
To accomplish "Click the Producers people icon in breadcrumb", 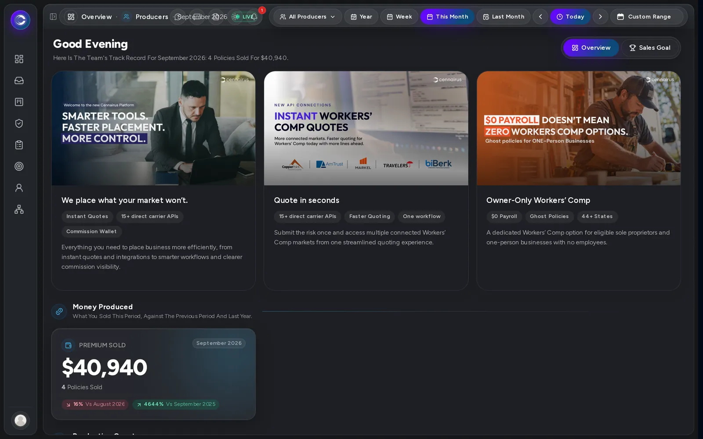I will pos(127,17).
